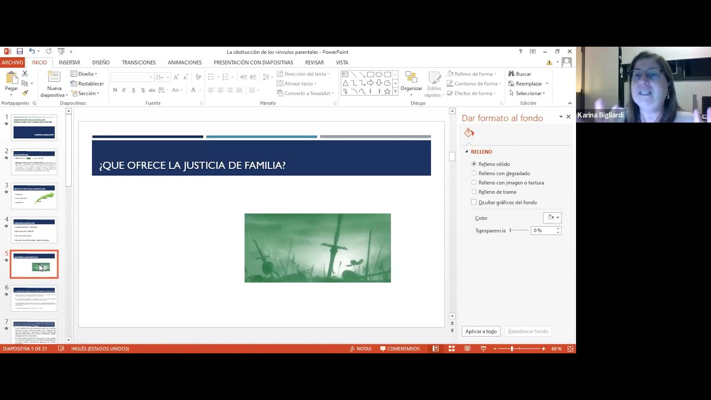Image resolution: width=711 pixels, height=400 pixels.
Task: Collapse the ribbon with the chevron
Action: (569, 103)
